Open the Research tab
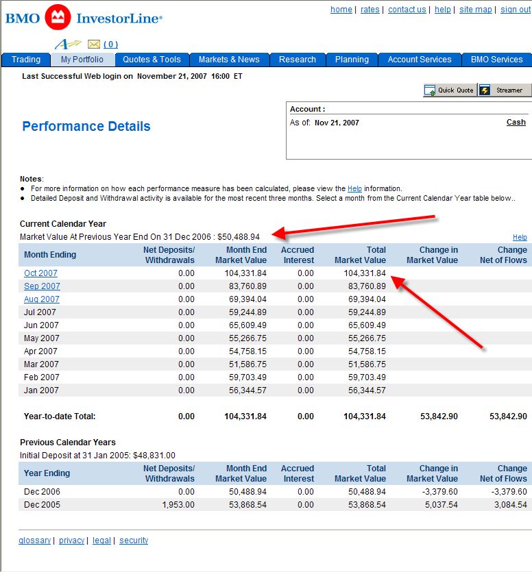Image resolution: width=532 pixels, height=572 pixels. click(x=298, y=60)
